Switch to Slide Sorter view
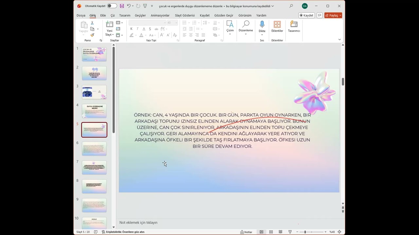 [x=271, y=232]
